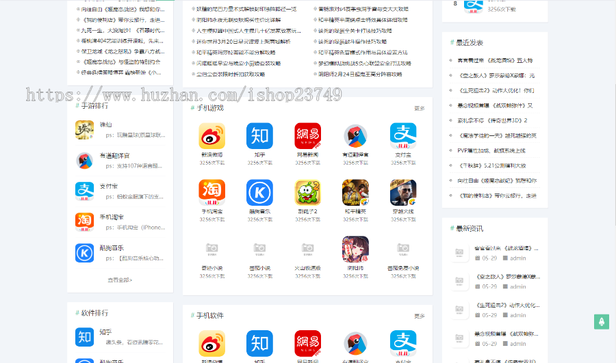
Task: Open the 诛仙 title in 手游排行
Action: (x=105, y=125)
